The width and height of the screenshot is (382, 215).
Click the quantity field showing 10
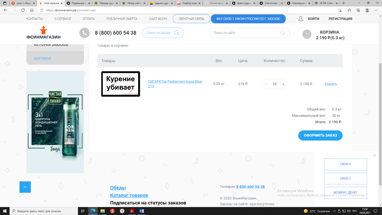tap(274, 84)
